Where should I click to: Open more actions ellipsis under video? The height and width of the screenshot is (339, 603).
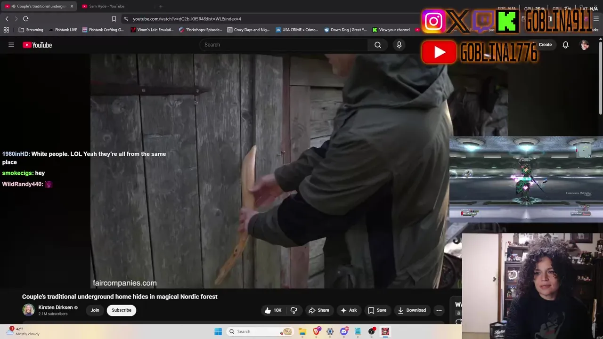point(439,310)
